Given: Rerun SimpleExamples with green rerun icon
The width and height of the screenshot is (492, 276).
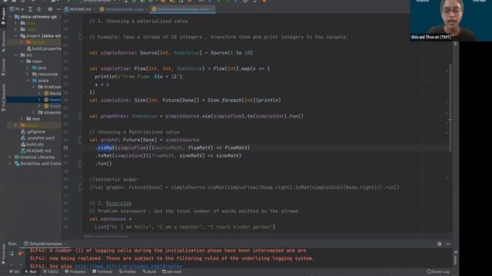Looking at the screenshot, I should (x=12, y=254).
